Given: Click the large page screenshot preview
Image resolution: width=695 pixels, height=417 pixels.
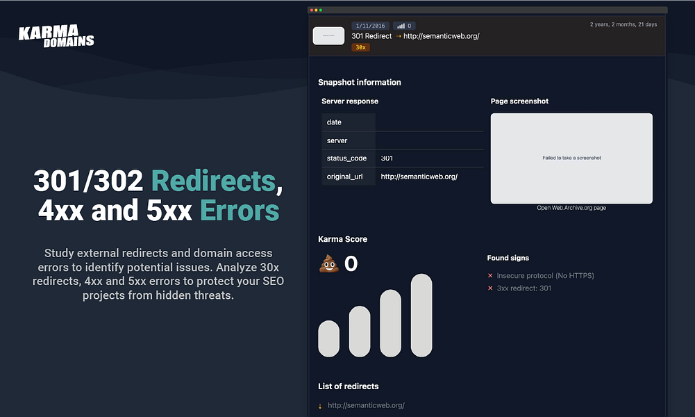Looking at the screenshot, I should tap(571, 158).
